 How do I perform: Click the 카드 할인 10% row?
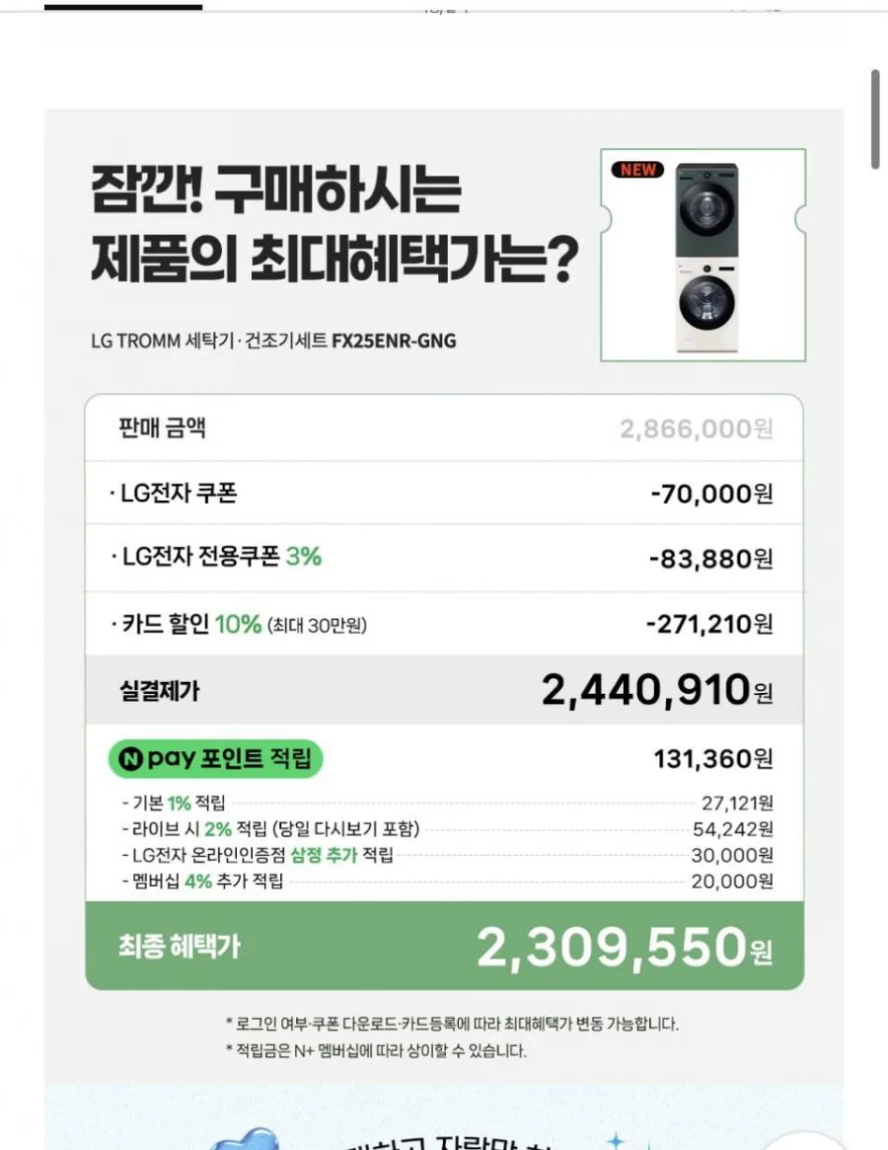444,624
